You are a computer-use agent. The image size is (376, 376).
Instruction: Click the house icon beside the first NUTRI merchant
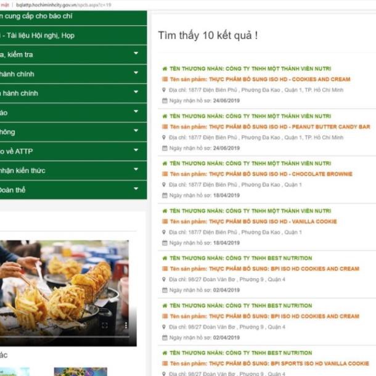(165, 69)
